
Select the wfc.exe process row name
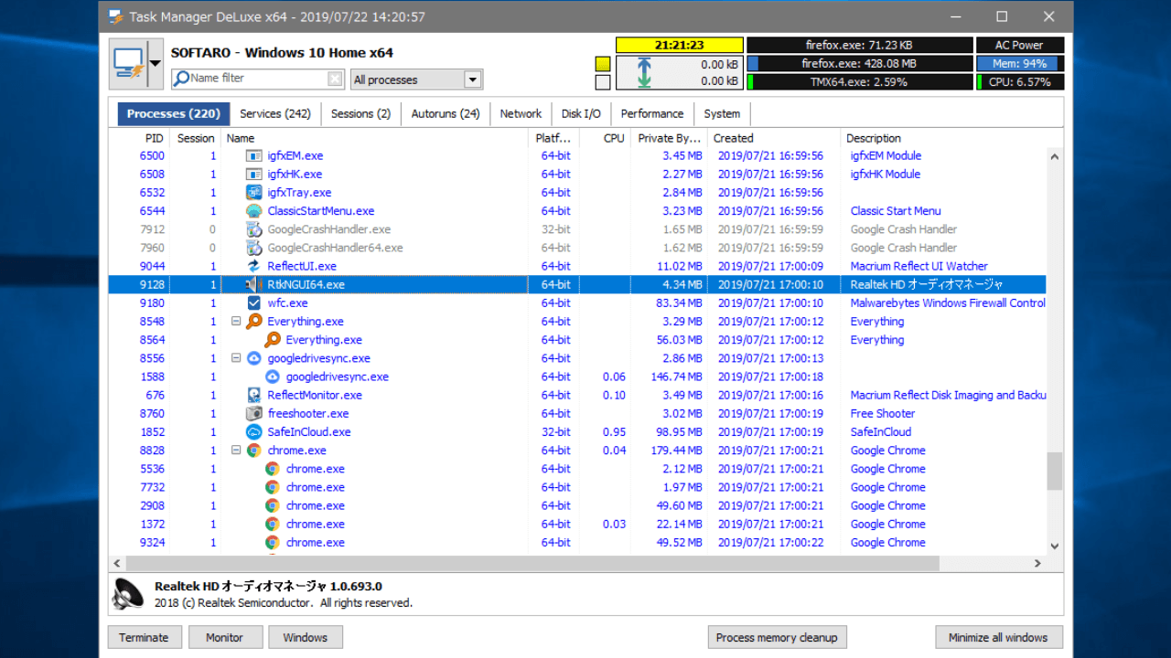(287, 303)
